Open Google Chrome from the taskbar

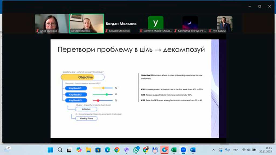(117, 150)
